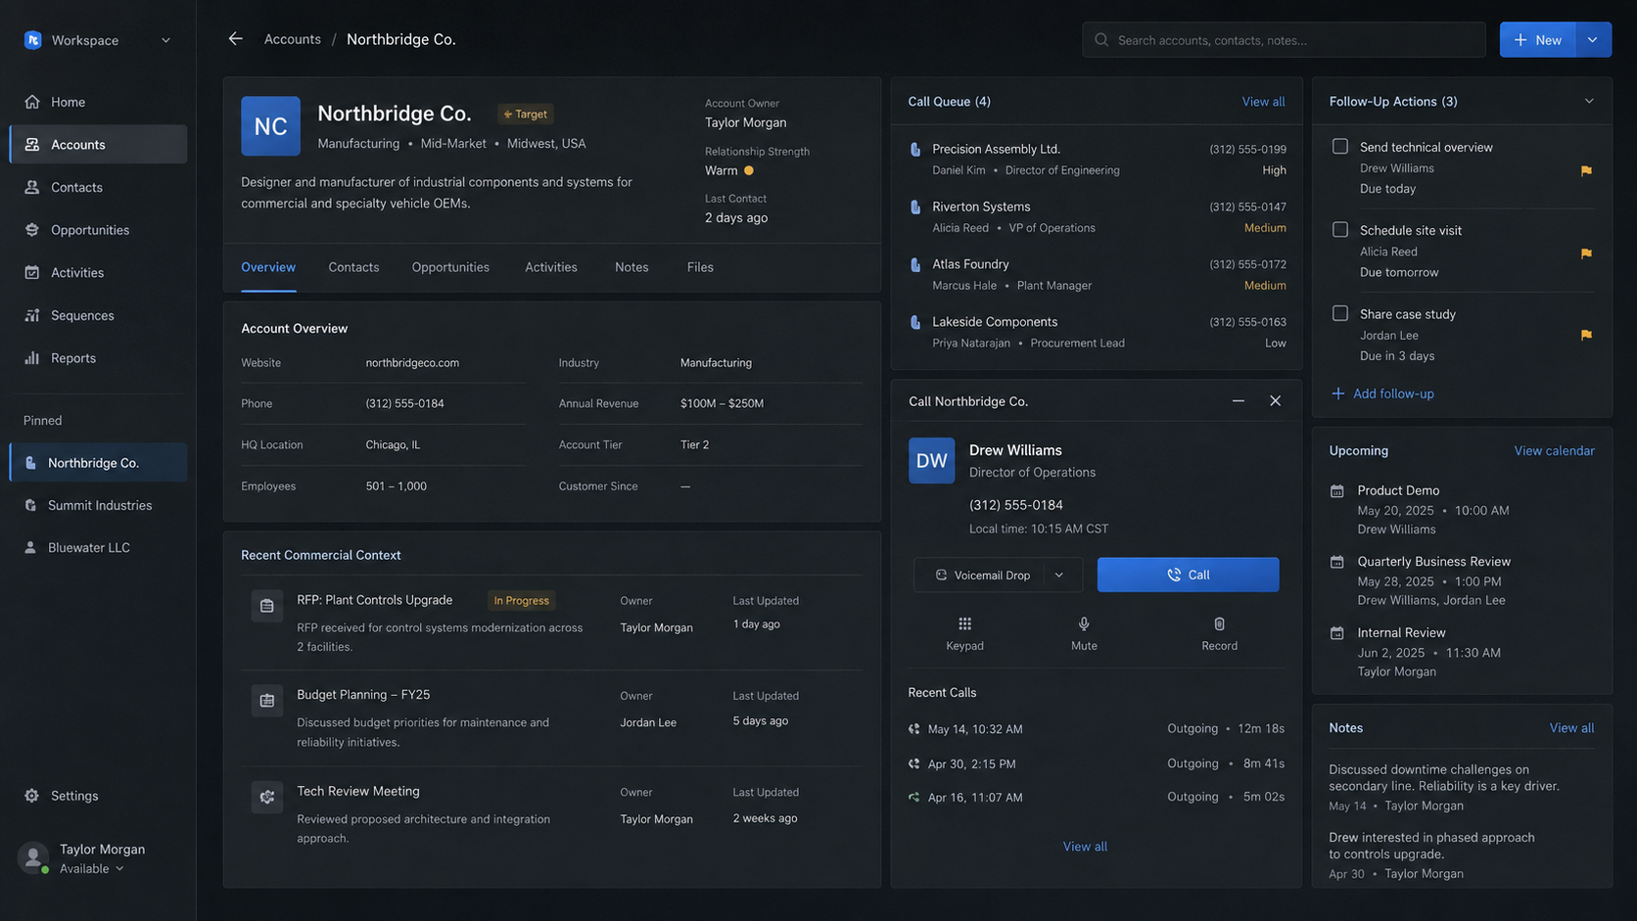Open Voicemail Drop options arrow
The height and width of the screenshot is (921, 1637).
(1059, 576)
